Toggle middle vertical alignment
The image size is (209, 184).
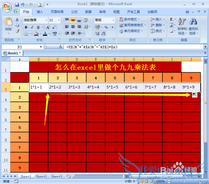pos(73,20)
